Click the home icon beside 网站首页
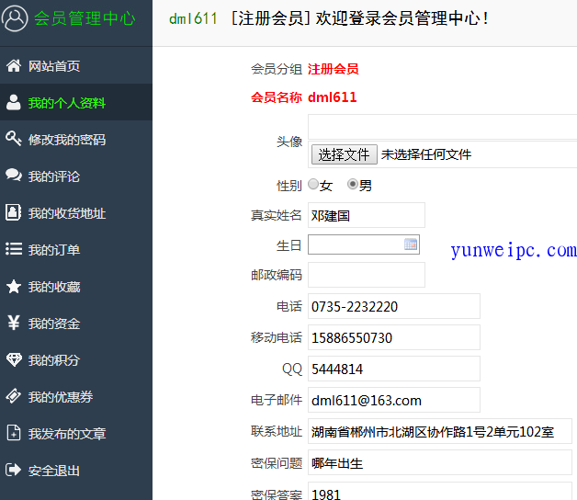577x500 pixels. [14, 66]
